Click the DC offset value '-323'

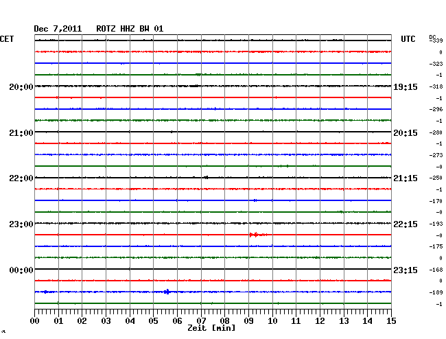coord(436,64)
